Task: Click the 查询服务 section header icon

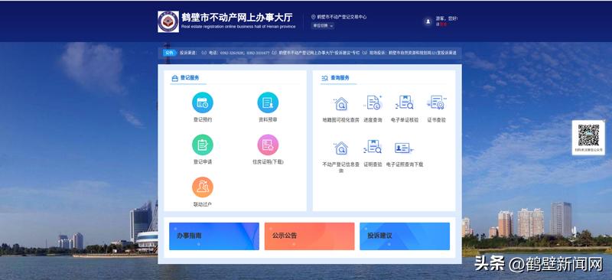Action: 324,78
